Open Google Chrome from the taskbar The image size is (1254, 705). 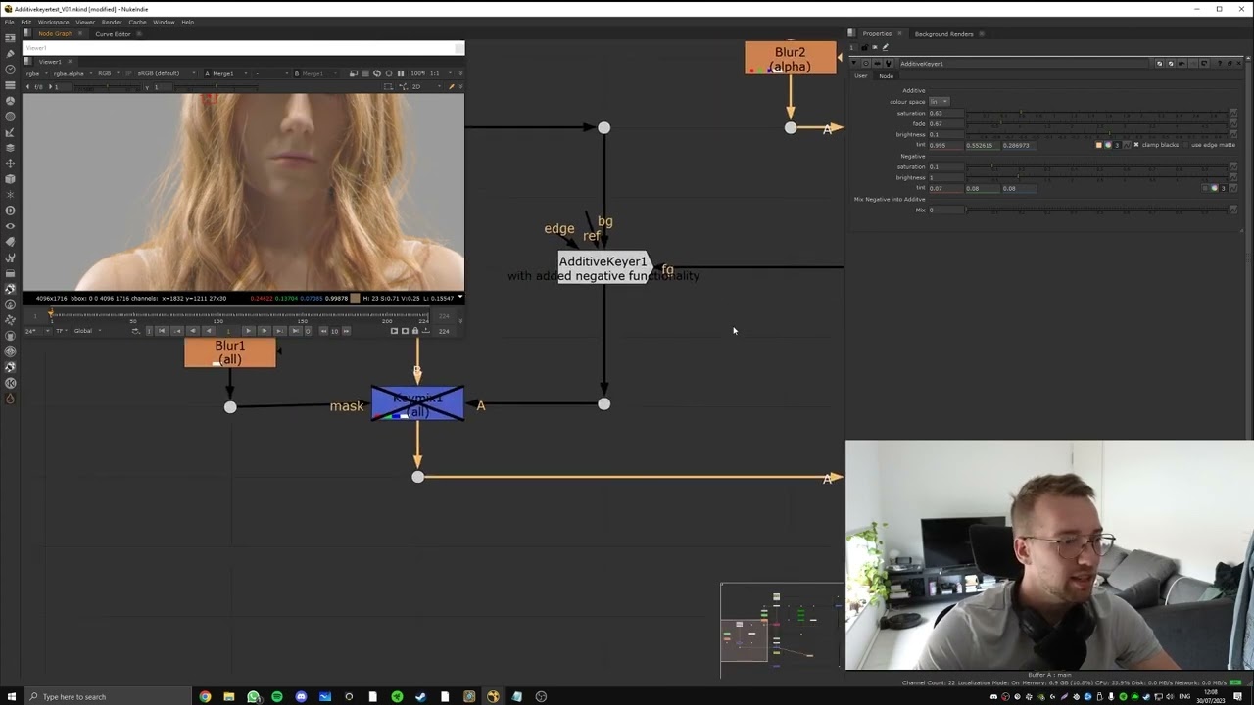(205, 696)
